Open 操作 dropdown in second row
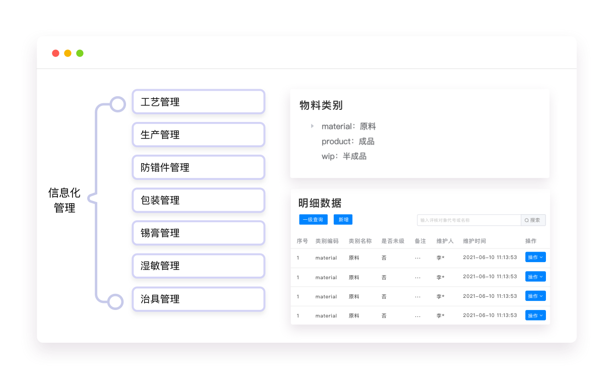Viewport: 613px width, 379px height. (535, 277)
